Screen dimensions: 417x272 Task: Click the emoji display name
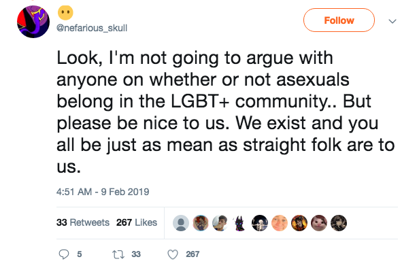pos(65,12)
